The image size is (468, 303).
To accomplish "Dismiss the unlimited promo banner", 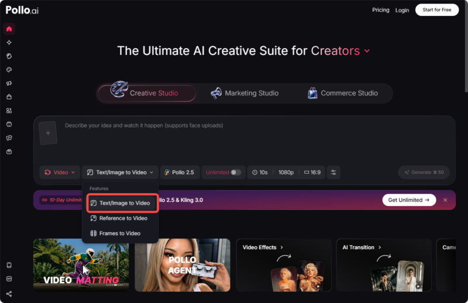I will click(445, 200).
